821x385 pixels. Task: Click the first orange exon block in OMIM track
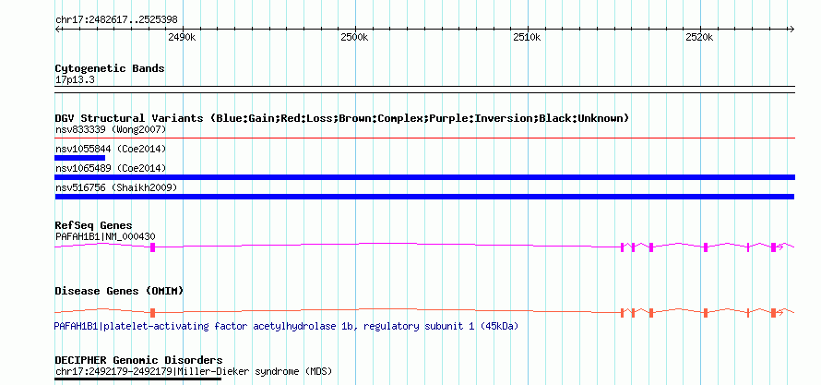[x=153, y=313]
